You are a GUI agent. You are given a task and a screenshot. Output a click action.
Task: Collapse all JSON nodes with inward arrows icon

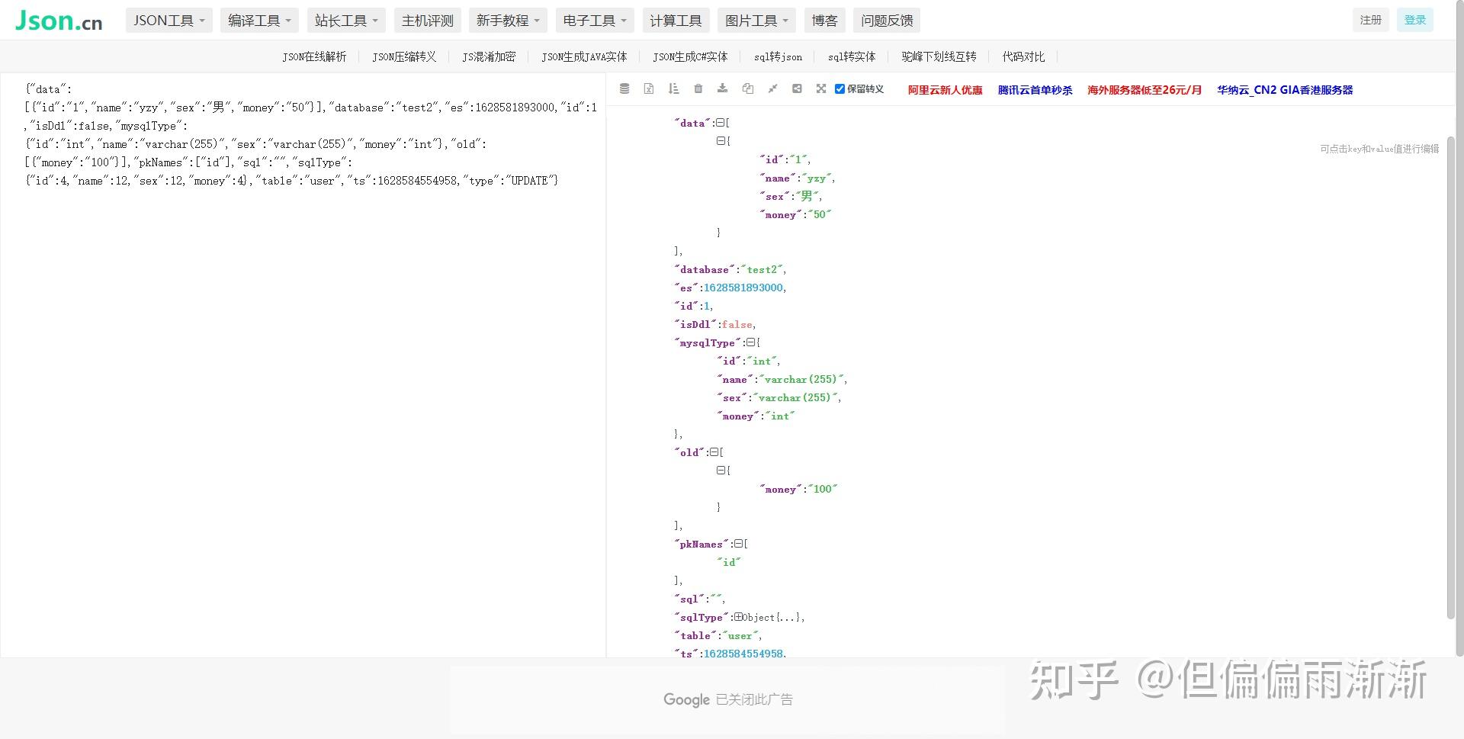point(773,89)
